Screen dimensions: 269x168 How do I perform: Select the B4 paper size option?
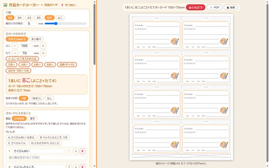pyautogui.click(x=20, y=17)
